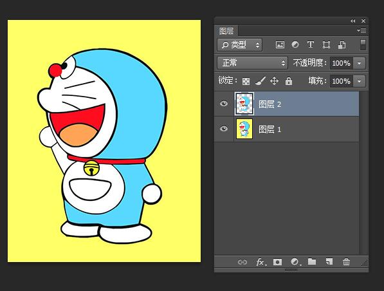The image size is (384, 291).
Task: Create a new group folder icon
Action: coord(312,261)
